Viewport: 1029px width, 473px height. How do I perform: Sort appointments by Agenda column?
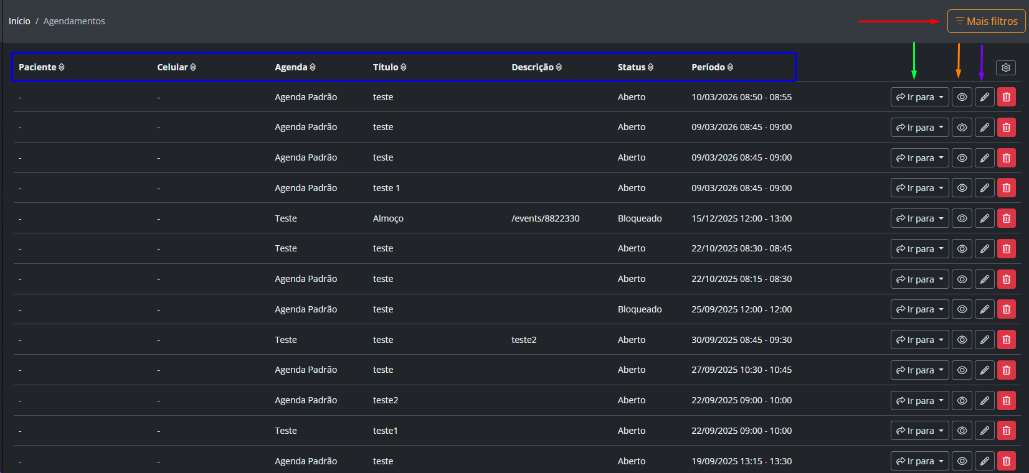[x=295, y=67]
